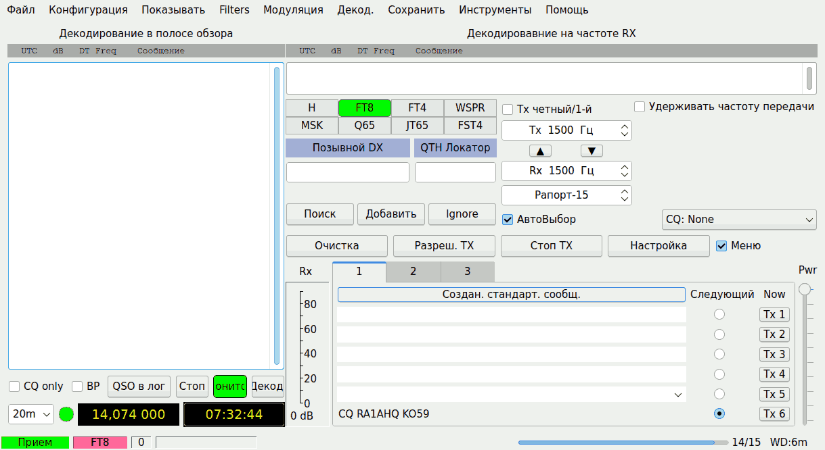Open the Модуляция menu
Screen dimensions: 825x450
tap(293, 10)
